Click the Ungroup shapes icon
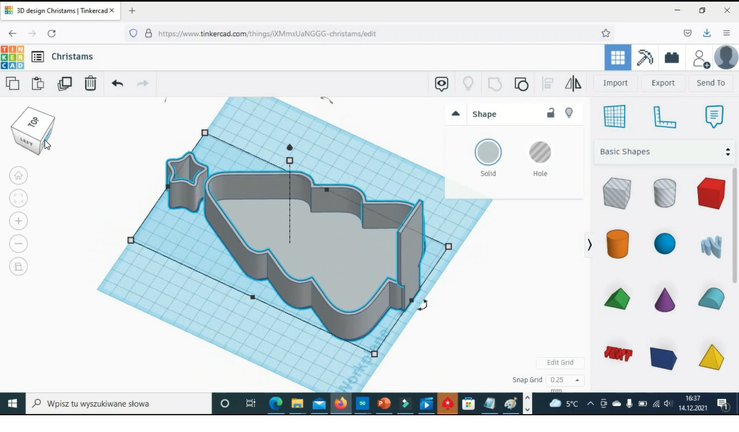The height and width of the screenshot is (432, 739). click(522, 84)
